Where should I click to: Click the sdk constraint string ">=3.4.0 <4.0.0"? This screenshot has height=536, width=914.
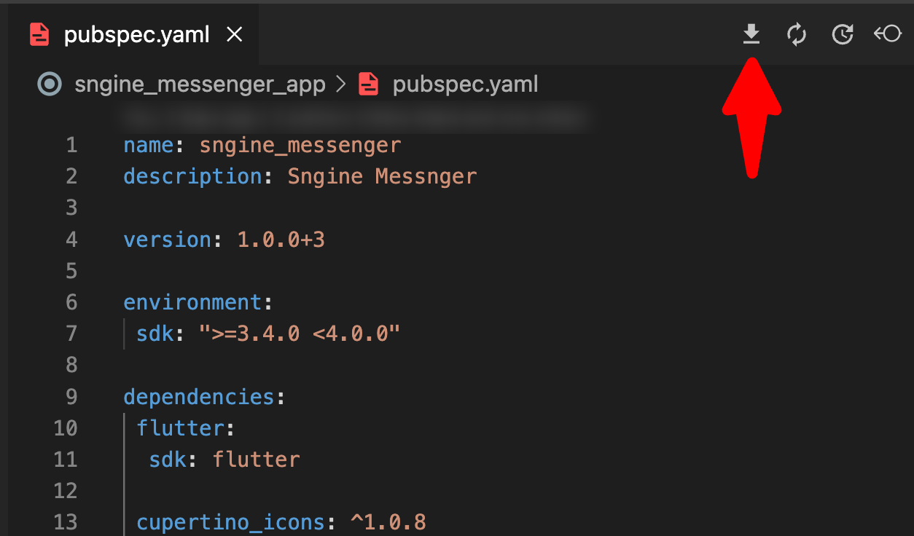(x=300, y=334)
